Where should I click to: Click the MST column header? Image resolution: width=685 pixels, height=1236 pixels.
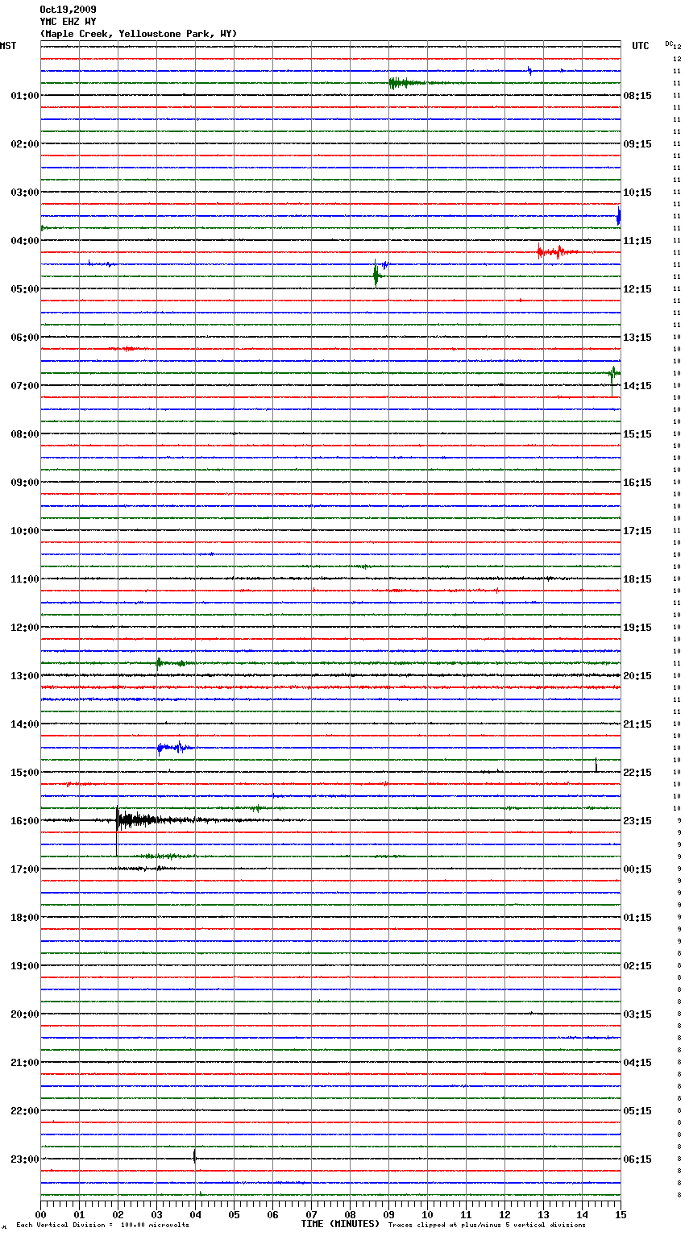click(x=8, y=46)
